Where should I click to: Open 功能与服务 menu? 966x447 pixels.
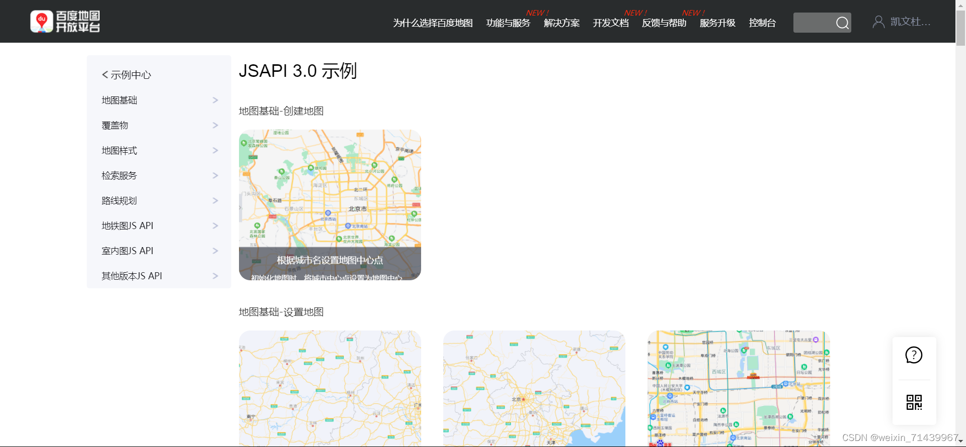(508, 23)
